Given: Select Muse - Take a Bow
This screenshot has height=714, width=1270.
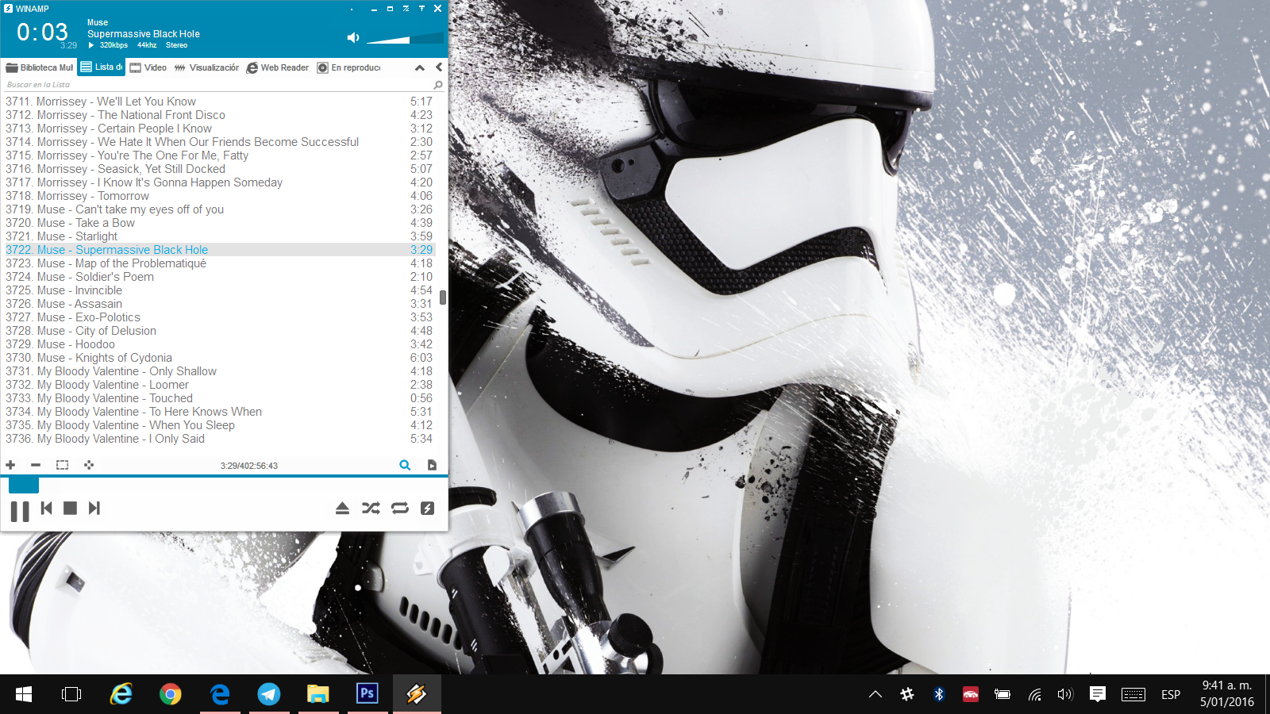Looking at the screenshot, I should (x=219, y=223).
